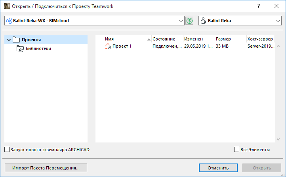This screenshot has width=286, height=177.
Task: Click the ARCHICAD icon in the title bar
Action: (7, 6)
